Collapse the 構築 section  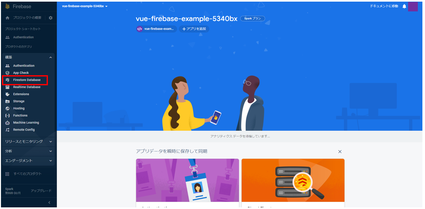(51, 58)
